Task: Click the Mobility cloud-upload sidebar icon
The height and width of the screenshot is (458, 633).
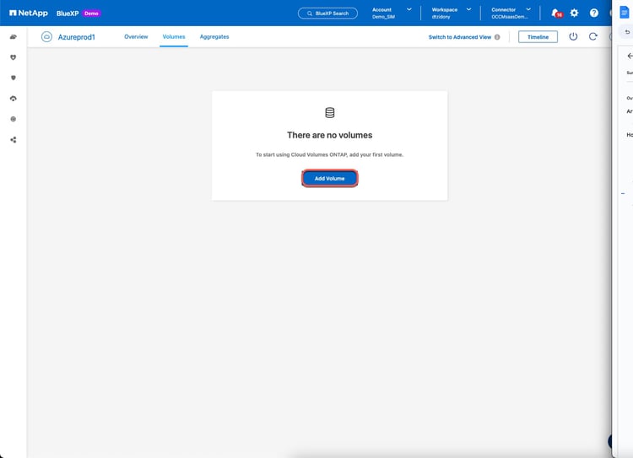Action: (14, 99)
